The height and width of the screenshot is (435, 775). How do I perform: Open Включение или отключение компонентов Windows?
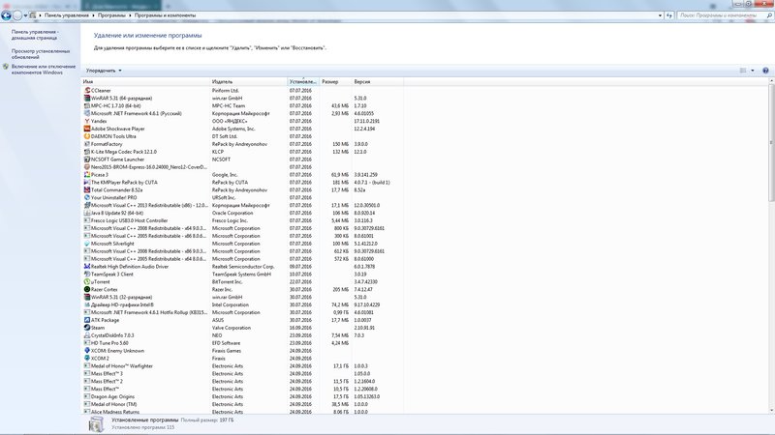point(43,69)
